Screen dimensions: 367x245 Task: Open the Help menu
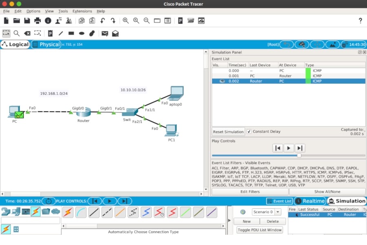[x=101, y=11]
